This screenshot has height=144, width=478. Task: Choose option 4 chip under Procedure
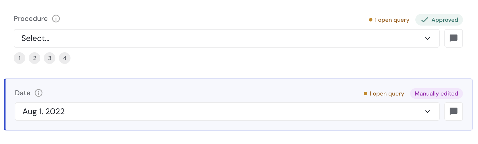pyautogui.click(x=65, y=58)
